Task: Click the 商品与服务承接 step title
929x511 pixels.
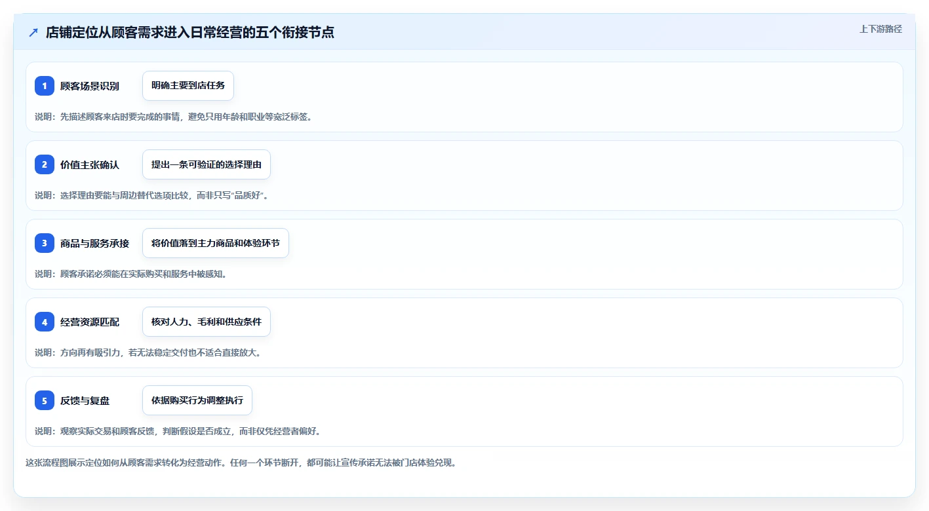Action: pos(94,243)
